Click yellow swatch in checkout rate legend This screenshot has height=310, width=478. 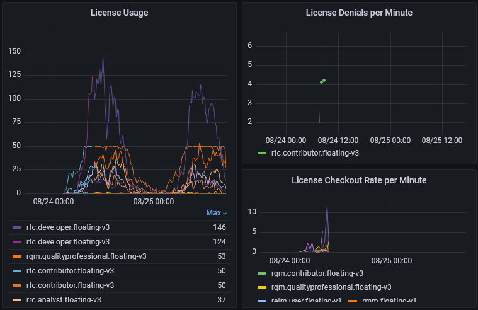tap(263, 287)
